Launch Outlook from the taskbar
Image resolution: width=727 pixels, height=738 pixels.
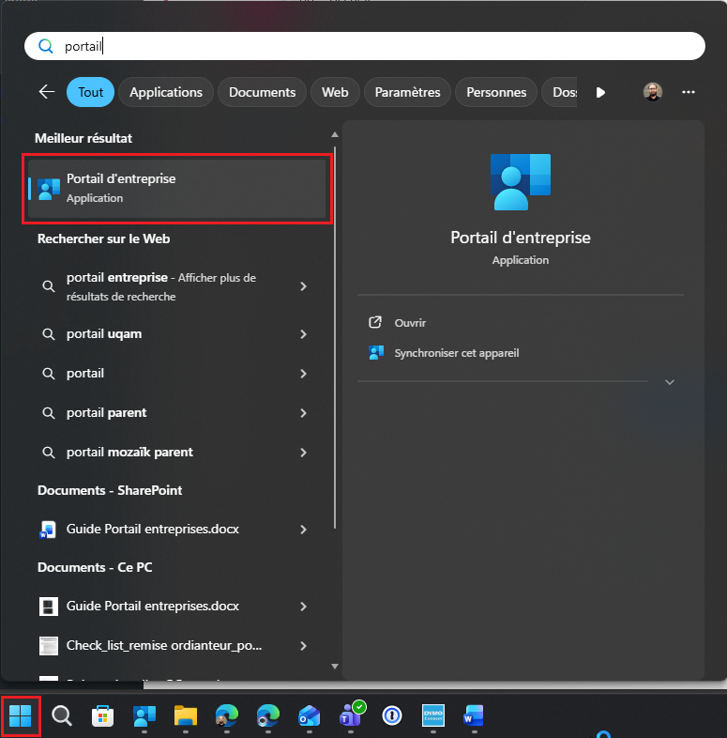click(x=309, y=717)
